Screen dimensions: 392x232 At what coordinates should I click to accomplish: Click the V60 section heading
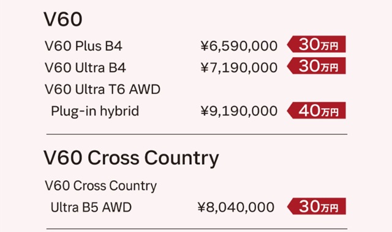(x=63, y=19)
